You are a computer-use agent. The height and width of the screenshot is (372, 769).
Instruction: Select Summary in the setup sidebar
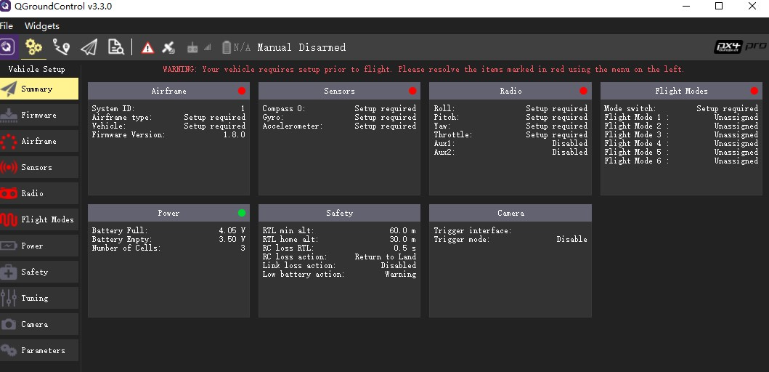[39, 89]
